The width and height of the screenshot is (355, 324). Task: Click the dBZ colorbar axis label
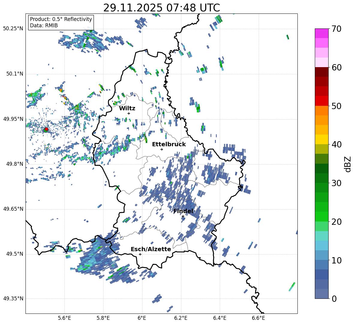point(348,164)
